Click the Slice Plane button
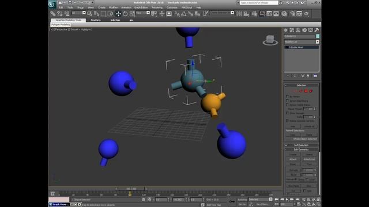 [x=293, y=186]
